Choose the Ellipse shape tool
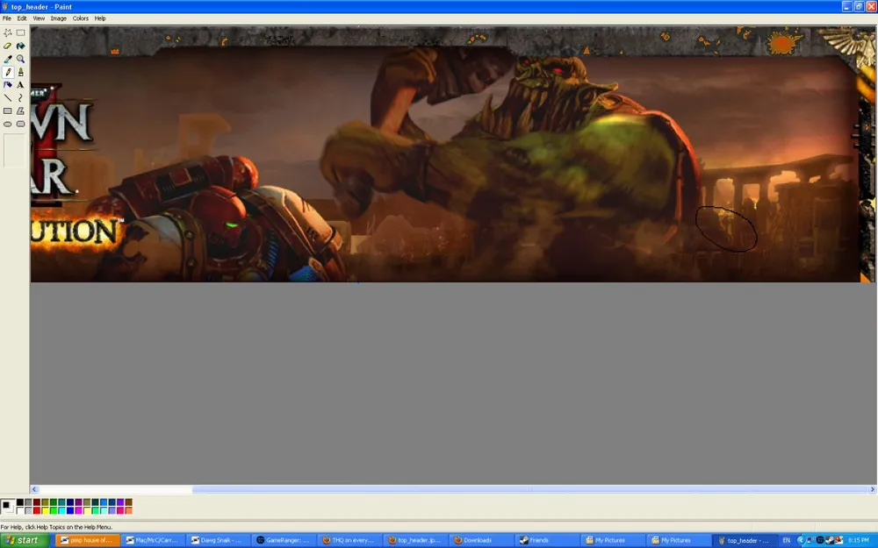Image resolution: width=878 pixels, height=548 pixels. tap(8, 125)
